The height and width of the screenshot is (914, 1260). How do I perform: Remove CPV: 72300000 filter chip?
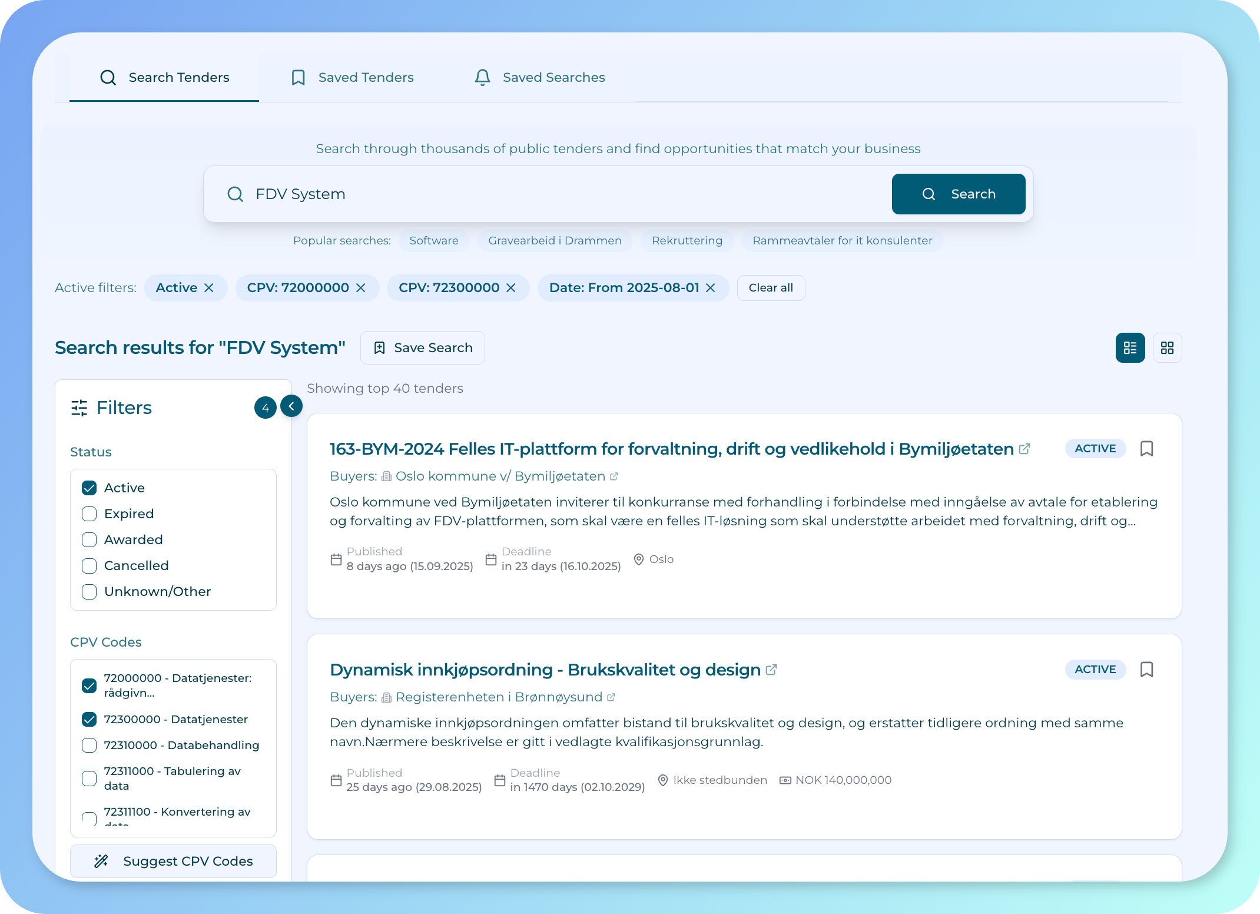[511, 288]
